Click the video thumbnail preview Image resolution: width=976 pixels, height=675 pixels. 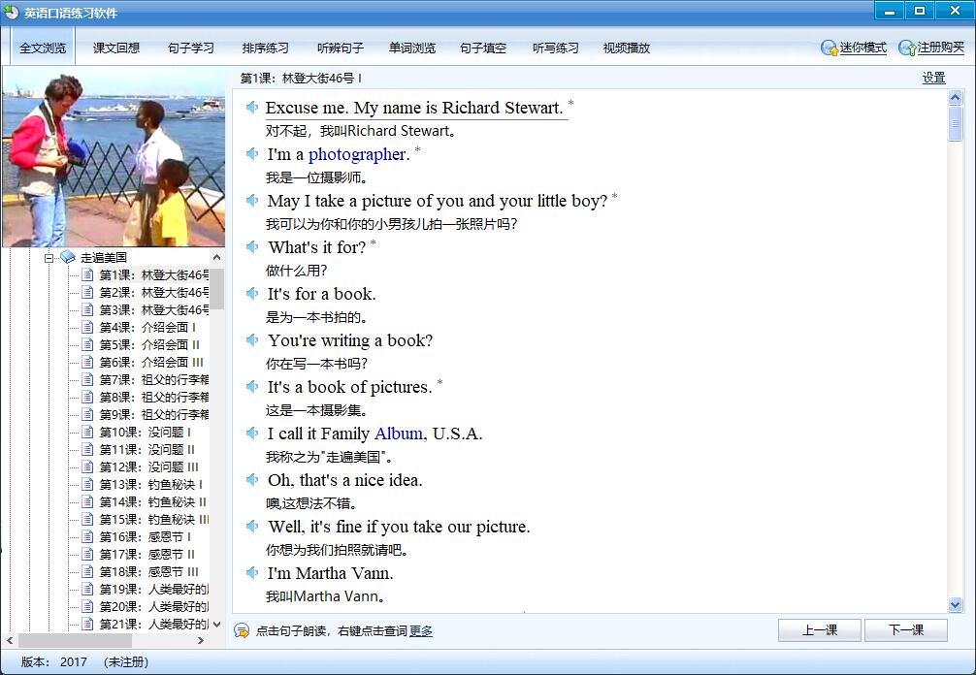(114, 160)
